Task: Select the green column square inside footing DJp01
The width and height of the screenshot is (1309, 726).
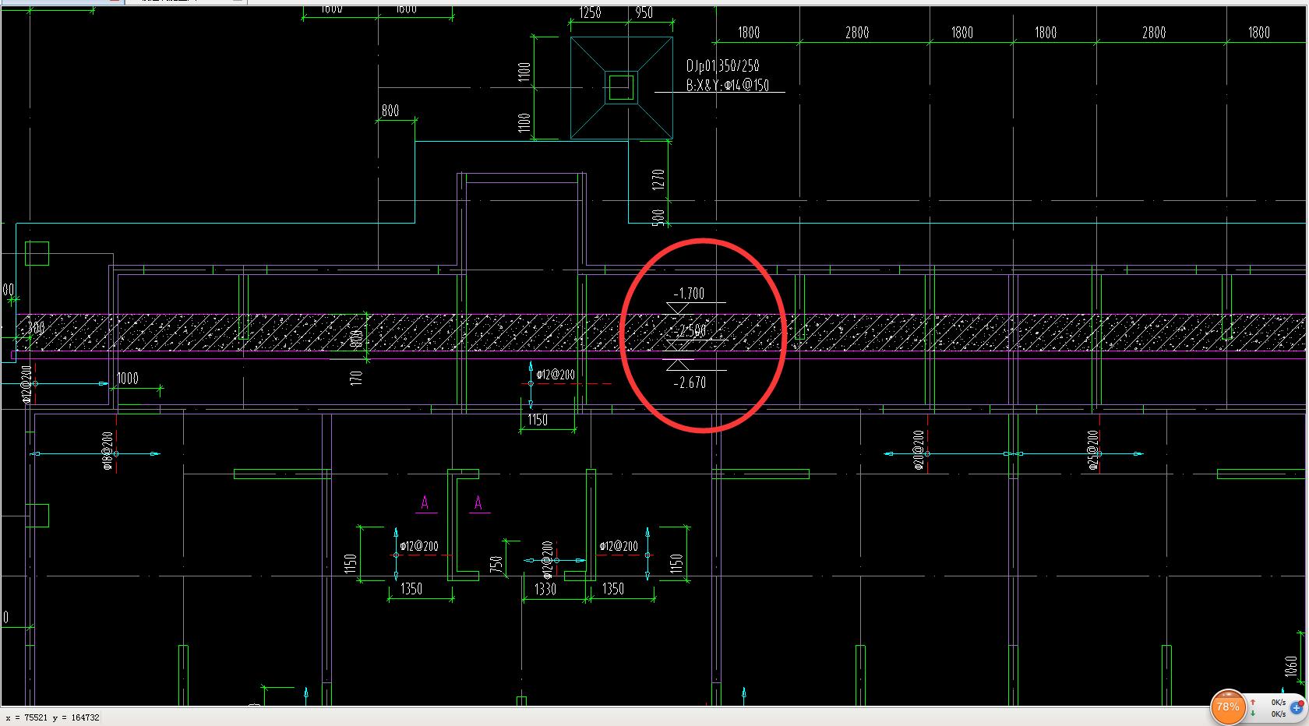Action: click(x=621, y=86)
